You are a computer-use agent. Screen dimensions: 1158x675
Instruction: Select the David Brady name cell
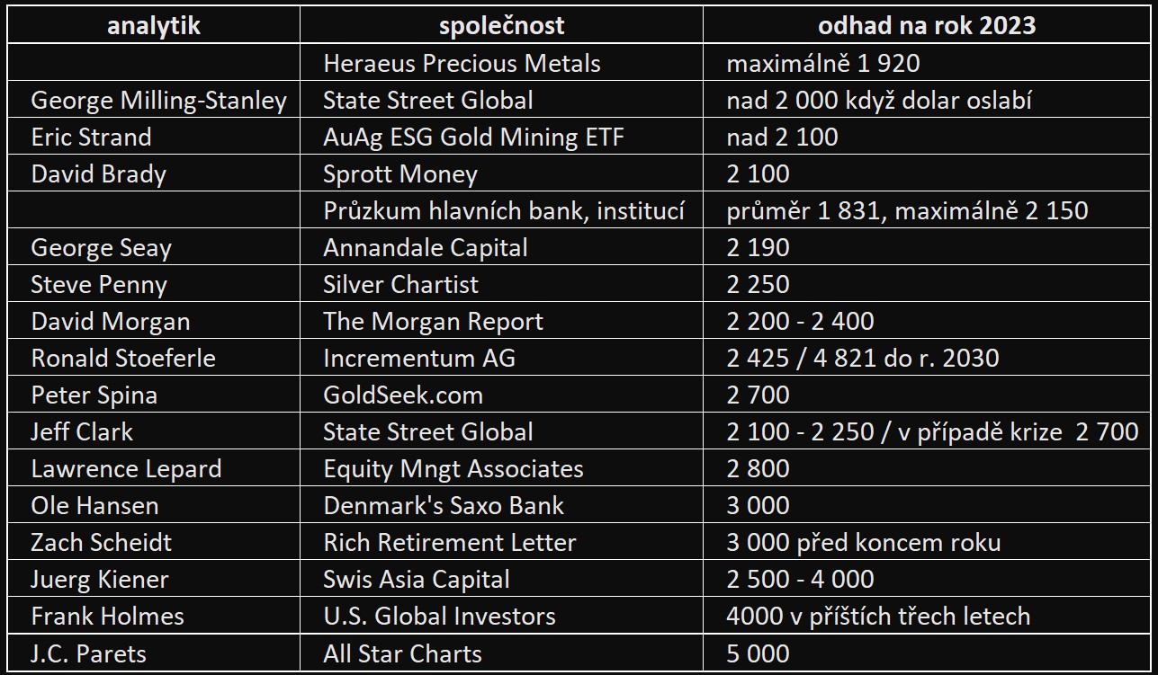tap(153, 173)
